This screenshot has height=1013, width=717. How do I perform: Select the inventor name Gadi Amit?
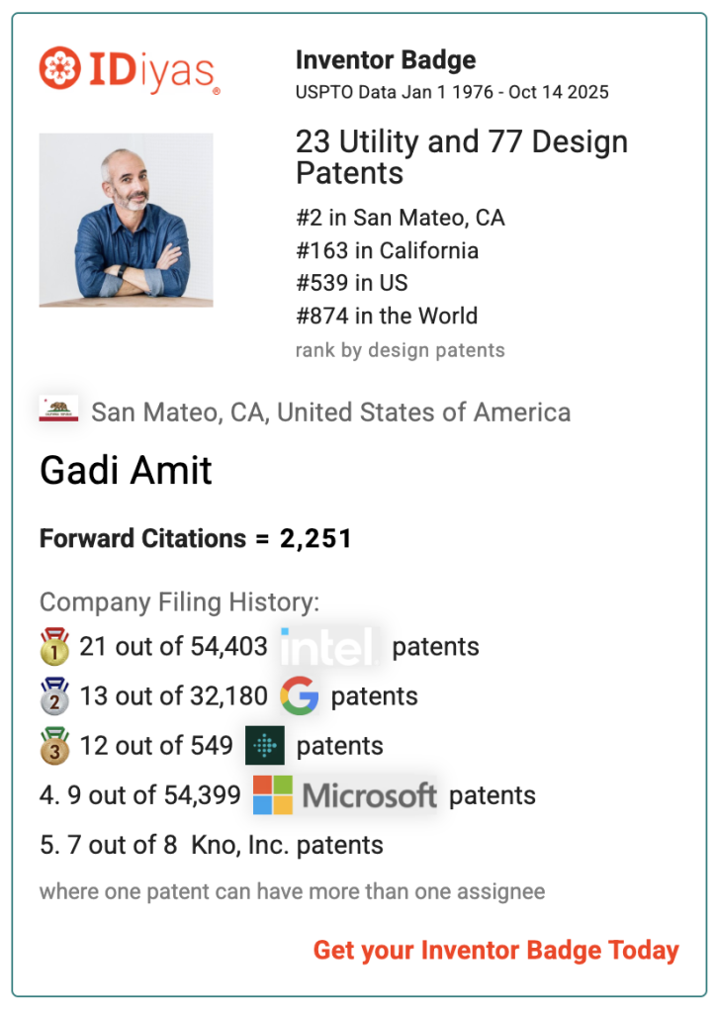tap(126, 471)
